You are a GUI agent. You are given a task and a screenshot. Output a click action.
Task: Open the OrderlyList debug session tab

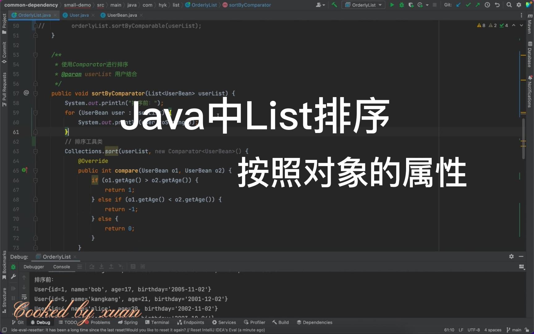click(57, 257)
